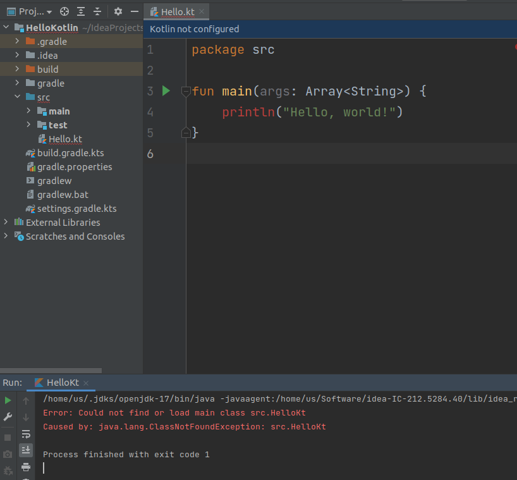The width and height of the screenshot is (517, 480).
Task: Click the Scratches and Consoles icon
Action: (x=19, y=237)
